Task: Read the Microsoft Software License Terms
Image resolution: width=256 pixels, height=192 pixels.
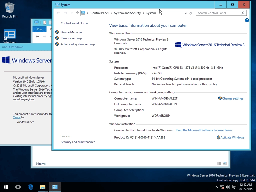Action: click(204, 130)
